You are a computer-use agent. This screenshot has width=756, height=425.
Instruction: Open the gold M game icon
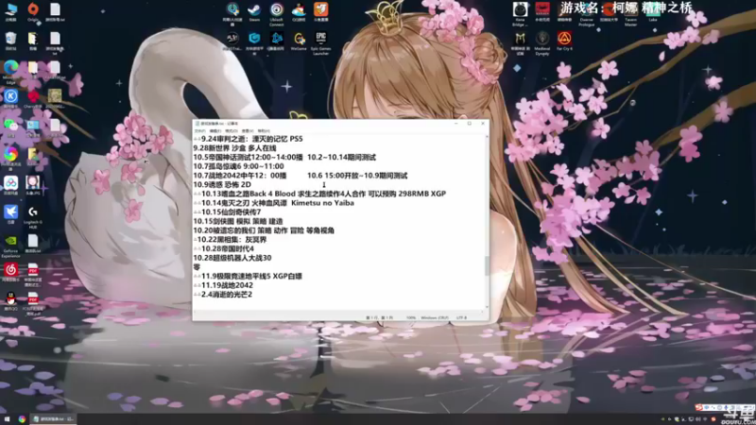(520, 42)
